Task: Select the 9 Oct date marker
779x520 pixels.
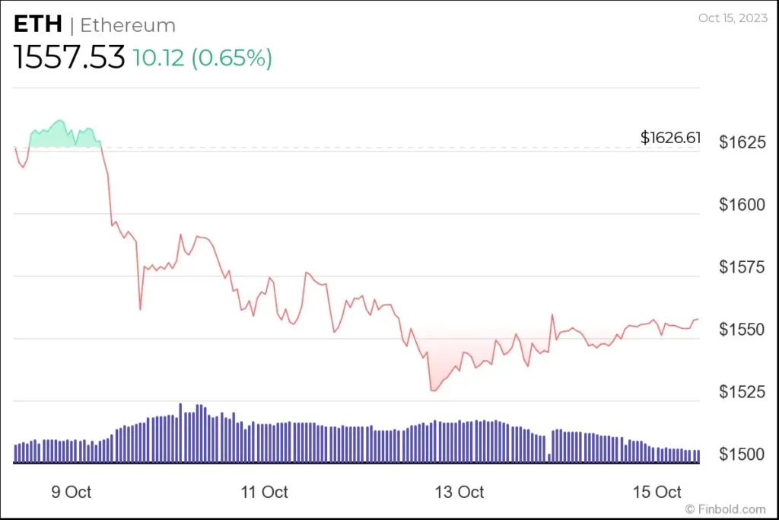Action: pyautogui.click(x=70, y=492)
